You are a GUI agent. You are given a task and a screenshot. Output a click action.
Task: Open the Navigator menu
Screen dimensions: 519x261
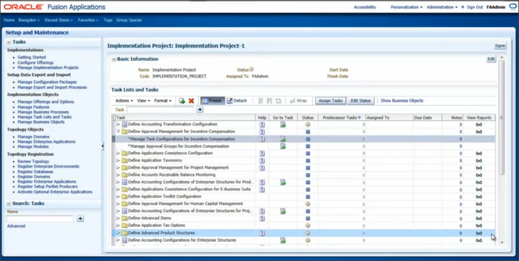coord(29,20)
